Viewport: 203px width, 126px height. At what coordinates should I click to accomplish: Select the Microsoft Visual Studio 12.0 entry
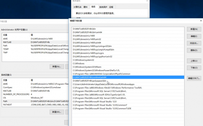coord(128,101)
